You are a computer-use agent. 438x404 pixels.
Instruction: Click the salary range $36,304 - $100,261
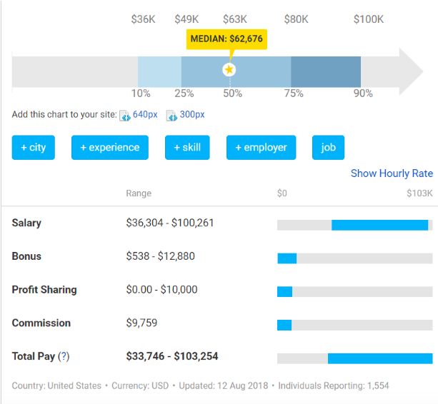coord(170,223)
